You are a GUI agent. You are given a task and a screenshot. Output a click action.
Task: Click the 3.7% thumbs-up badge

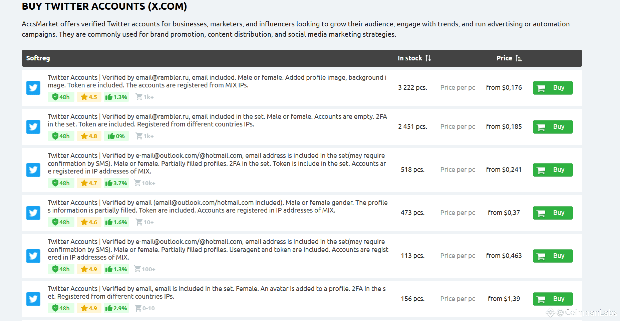(x=116, y=183)
